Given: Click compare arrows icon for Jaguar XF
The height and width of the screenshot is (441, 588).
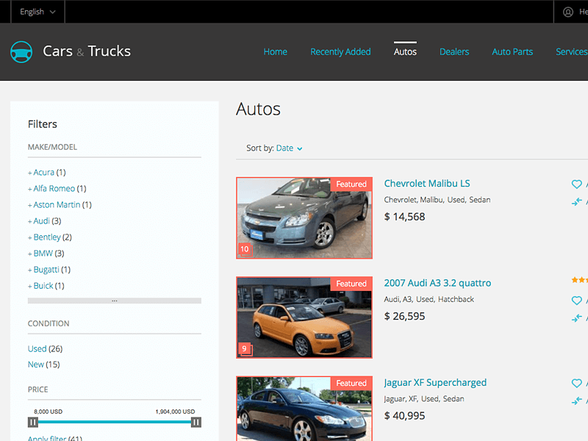Looking at the screenshot, I should click(576, 401).
